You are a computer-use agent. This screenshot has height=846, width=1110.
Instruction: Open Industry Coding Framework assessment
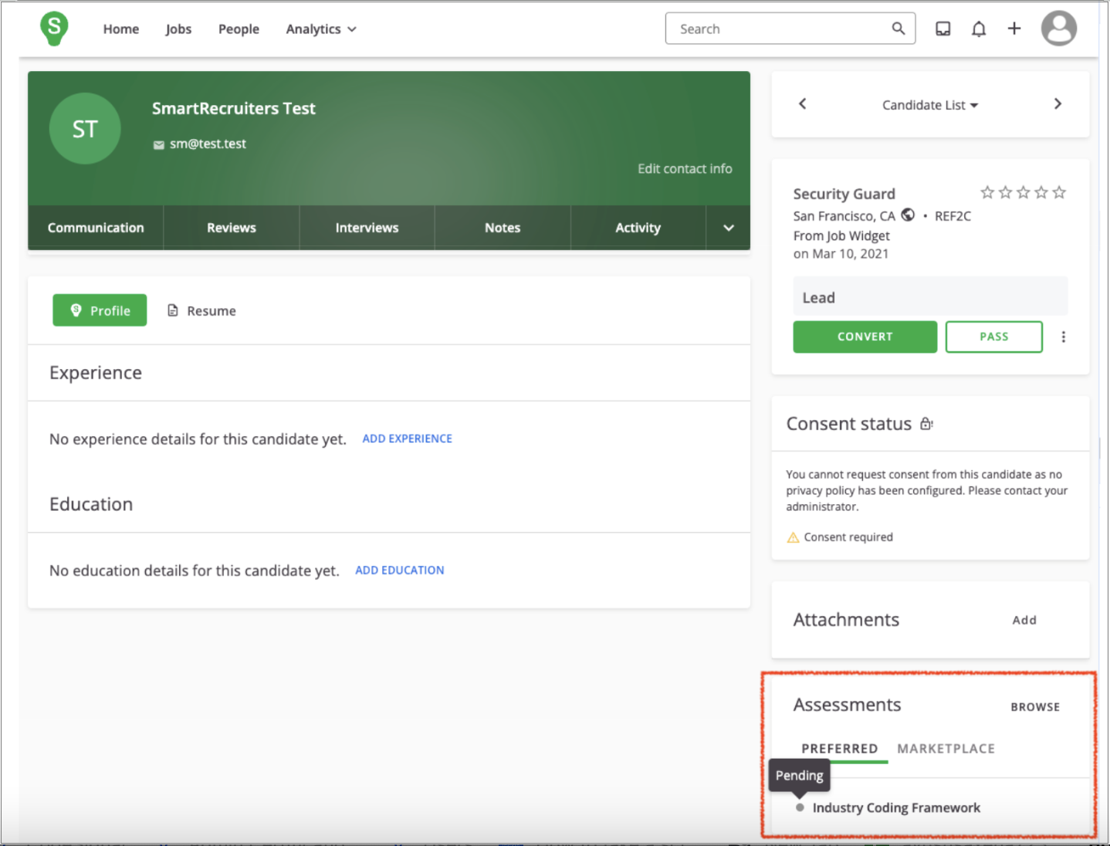coord(896,807)
